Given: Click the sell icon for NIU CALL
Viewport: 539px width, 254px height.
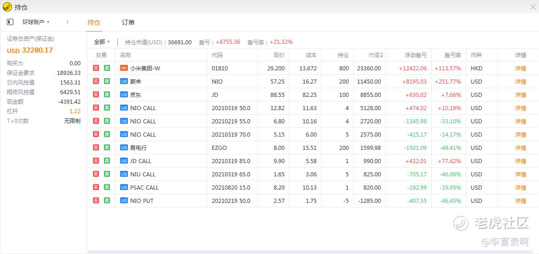Looking at the screenshot, I should [x=107, y=174].
